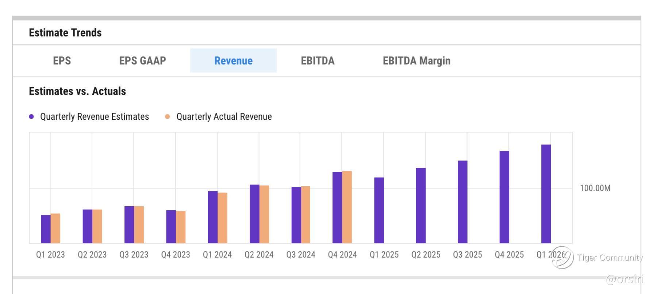Click the Q1 2026 estimate bar
Viewport: 657px width, 294px height.
(546, 194)
